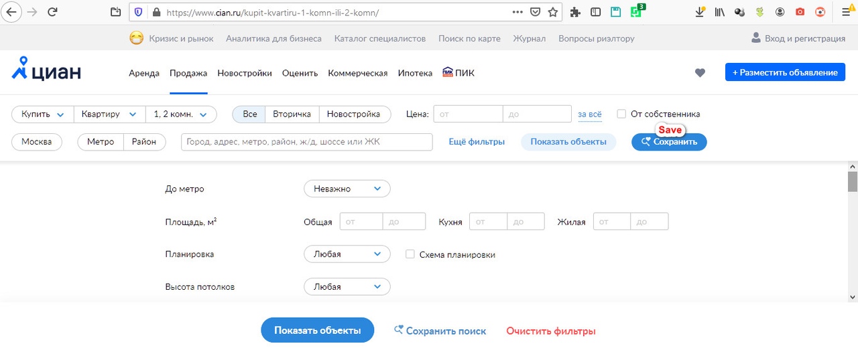This screenshot has width=858, height=352.
Task: Switch to the Аренда tab
Action: click(144, 74)
